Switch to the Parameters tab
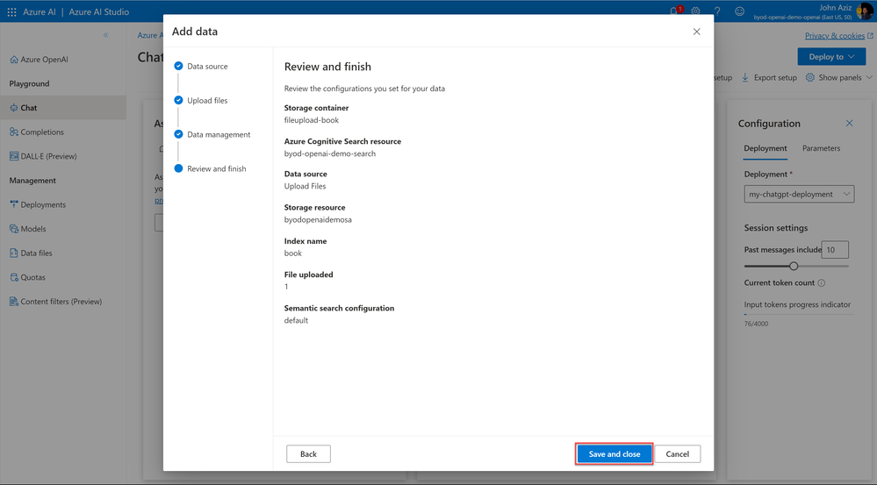Viewport: 877px width, 485px height. [x=821, y=148]
